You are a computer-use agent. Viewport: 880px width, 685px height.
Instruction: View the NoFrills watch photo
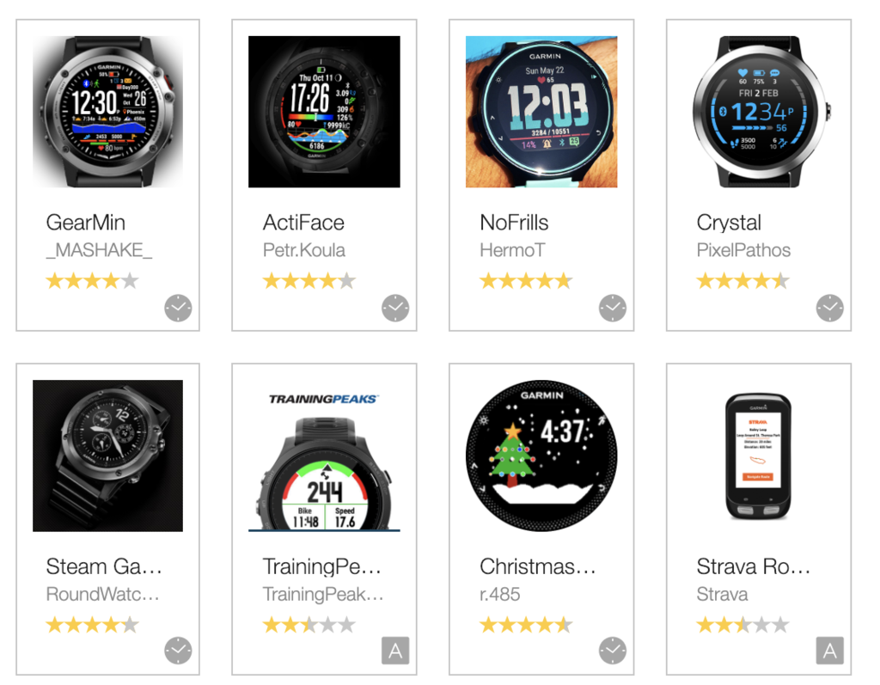click(541, 112)
